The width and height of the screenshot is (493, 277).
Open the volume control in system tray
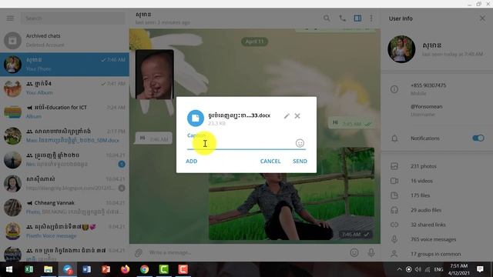418,269
